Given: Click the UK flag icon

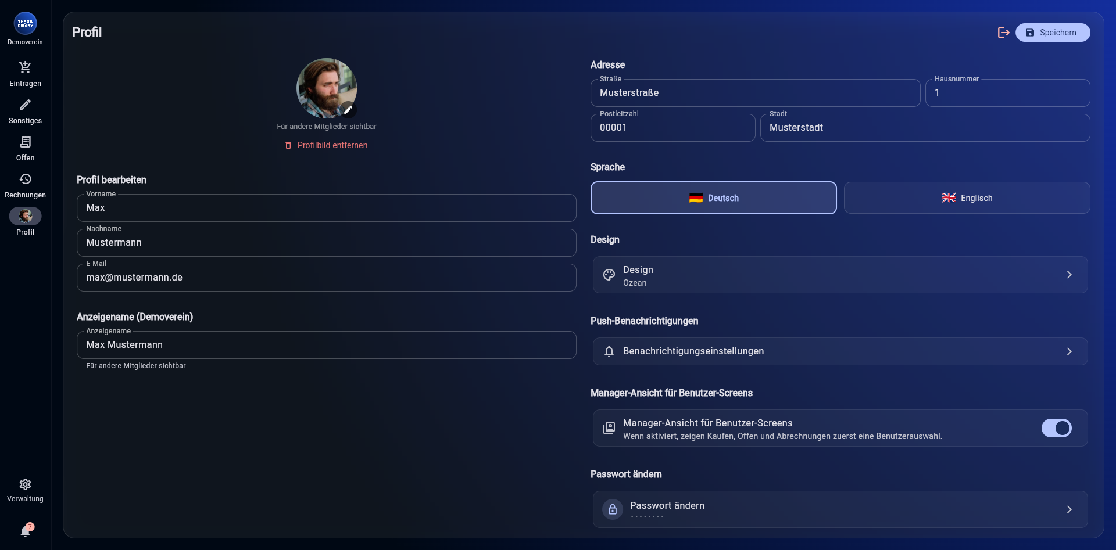Looking at the screenshot, I should 949,198.
